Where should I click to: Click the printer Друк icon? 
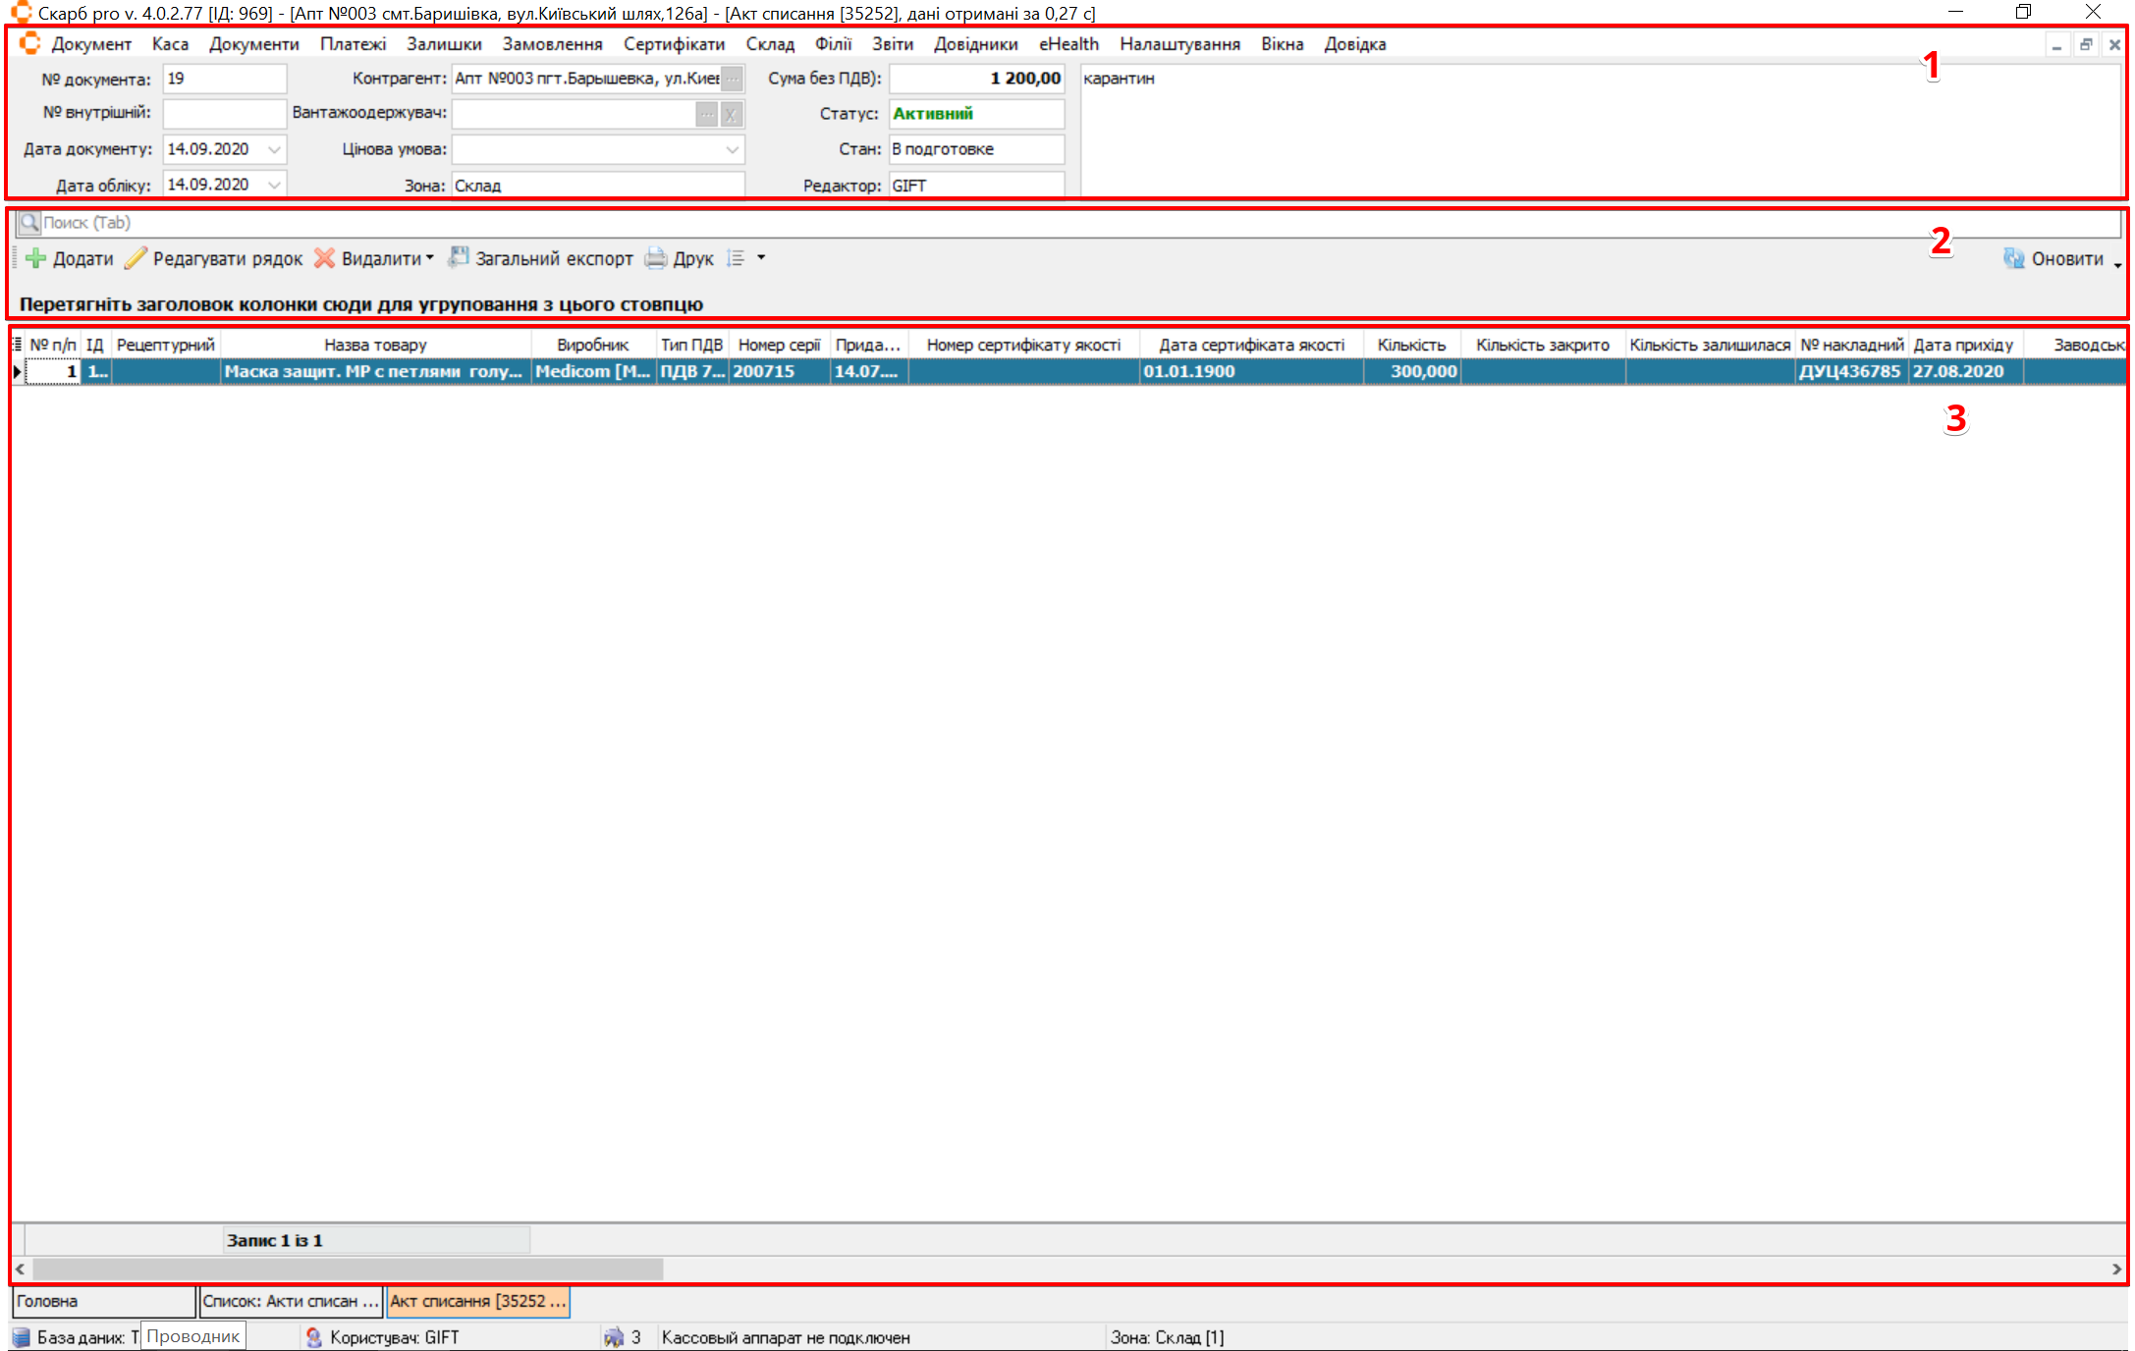tap(655, 259)
